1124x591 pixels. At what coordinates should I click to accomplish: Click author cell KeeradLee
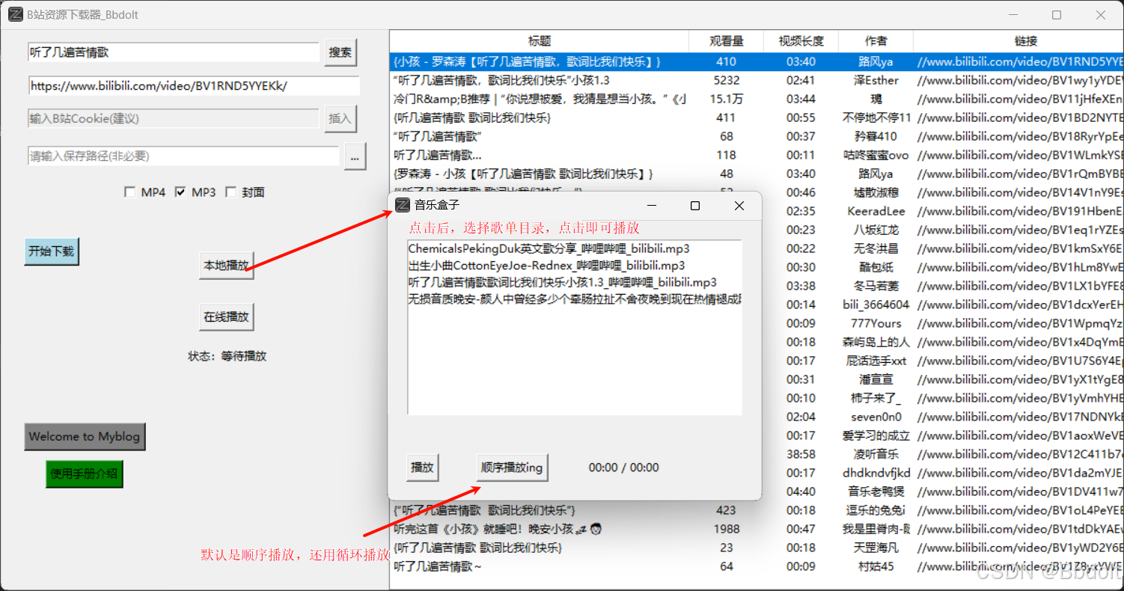tap(876, 211)
